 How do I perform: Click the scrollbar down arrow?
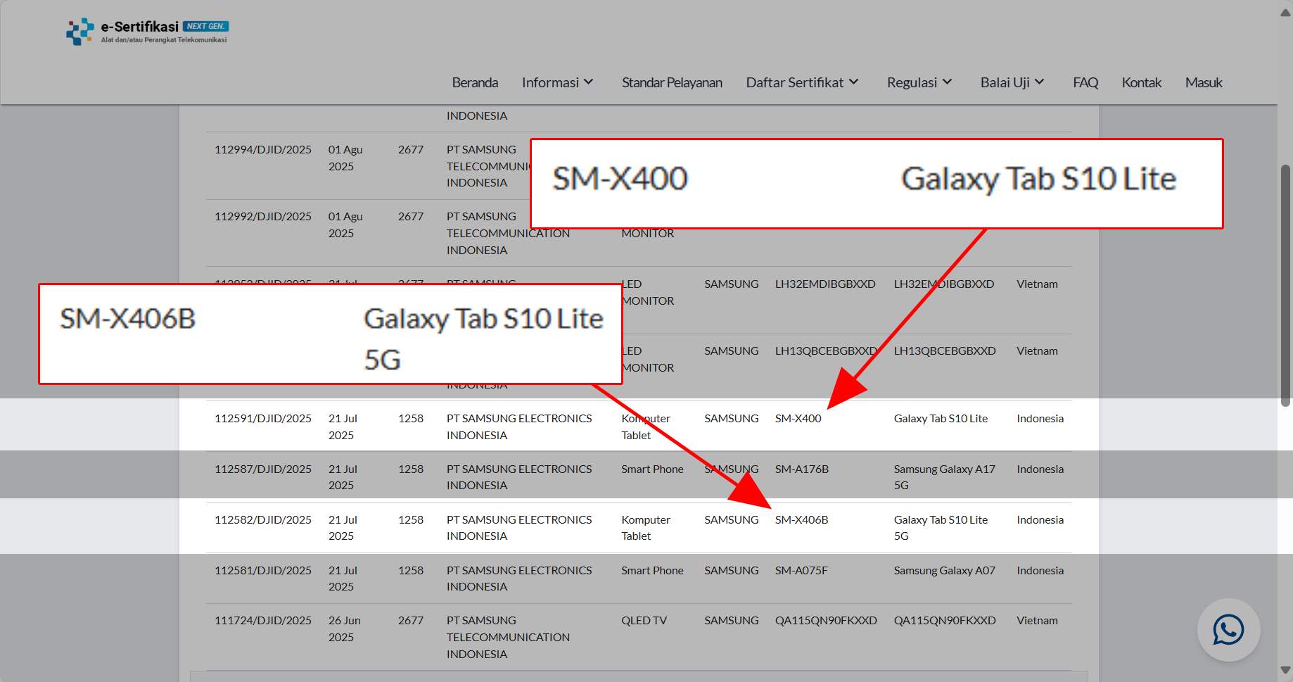(x=1285, y=670)
